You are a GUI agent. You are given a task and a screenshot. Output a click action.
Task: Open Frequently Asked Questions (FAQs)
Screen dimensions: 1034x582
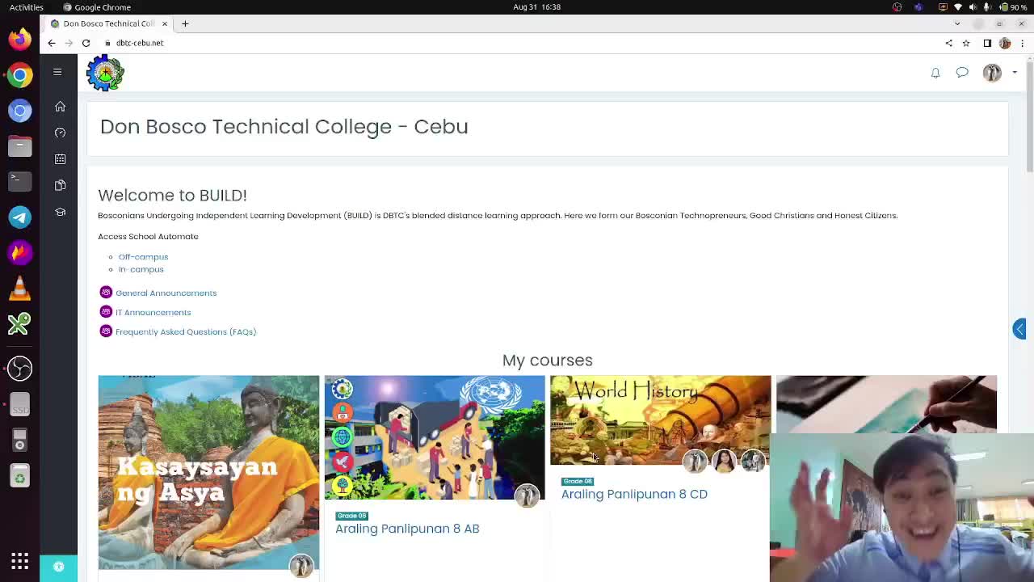186,331
